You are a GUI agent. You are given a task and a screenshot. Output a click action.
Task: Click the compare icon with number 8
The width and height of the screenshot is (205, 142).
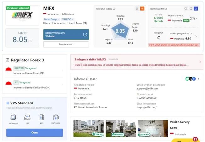pos(137,9)
